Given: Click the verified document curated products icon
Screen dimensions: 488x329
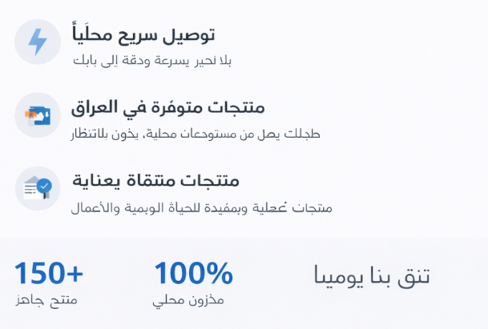Looking at the screenshot, I should [37, 188].
